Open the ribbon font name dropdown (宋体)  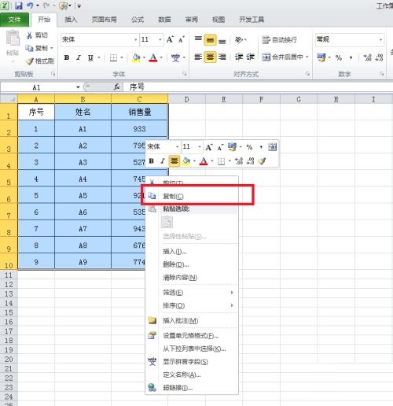(136, 39)
